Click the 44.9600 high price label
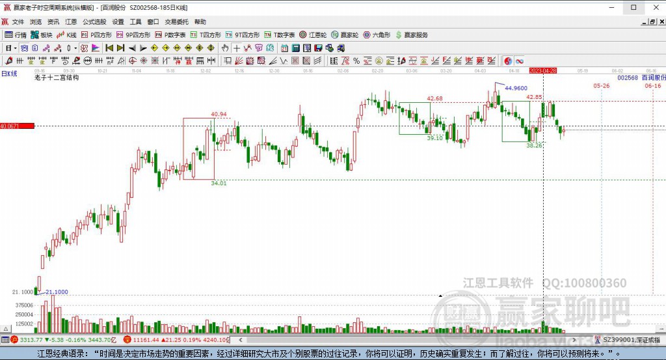Image resolution: width=666 pixels, height=360 pixels. click(516, 88)
